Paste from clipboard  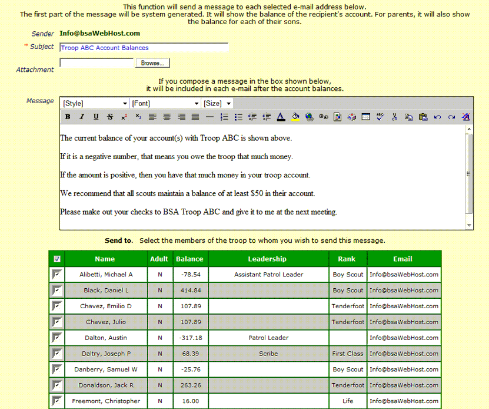click(423, 117)
